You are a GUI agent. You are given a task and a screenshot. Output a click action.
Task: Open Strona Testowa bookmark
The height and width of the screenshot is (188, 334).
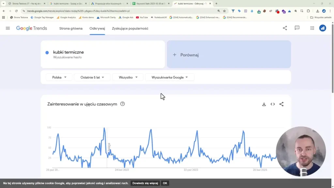coord(19,18)
